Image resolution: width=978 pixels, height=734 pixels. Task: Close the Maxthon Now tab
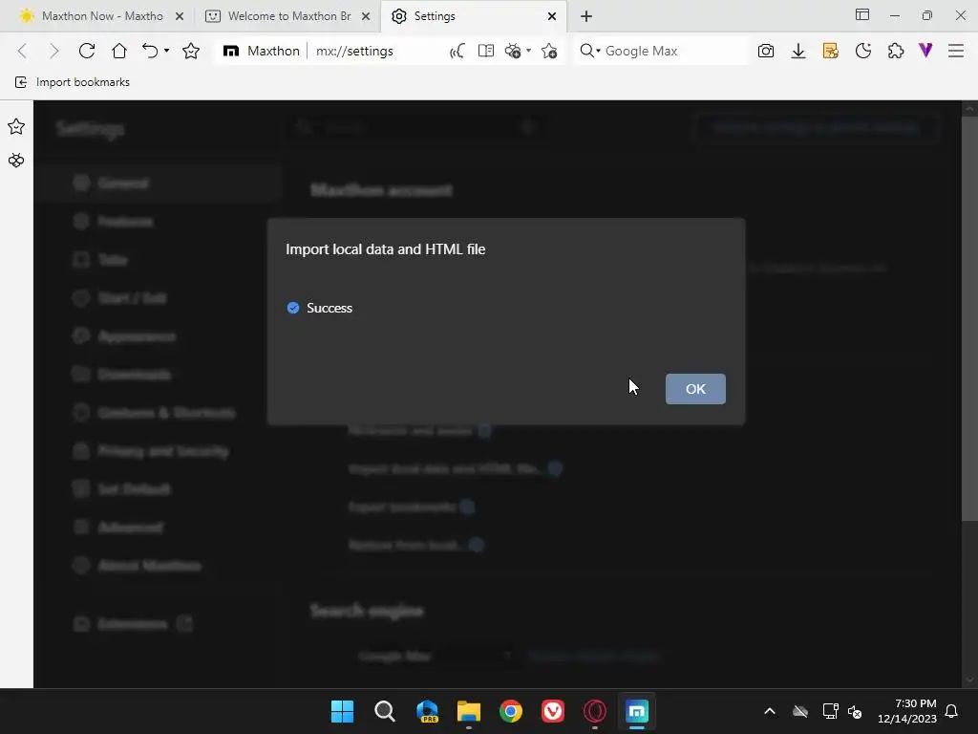coord(180,16)
